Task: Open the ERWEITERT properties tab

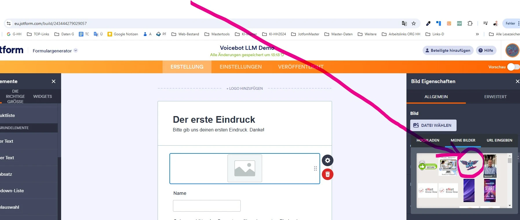Action: coord(495,97)
